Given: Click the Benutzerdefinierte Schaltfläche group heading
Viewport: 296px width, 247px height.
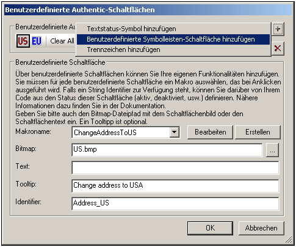Looking at the screenshot, I should pyautogui.click(x=60, y=62).
